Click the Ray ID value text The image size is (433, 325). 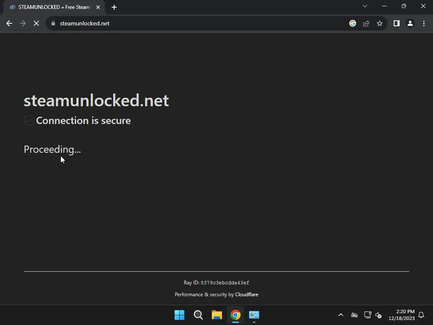pyautogui.click(x=225, y=283)
